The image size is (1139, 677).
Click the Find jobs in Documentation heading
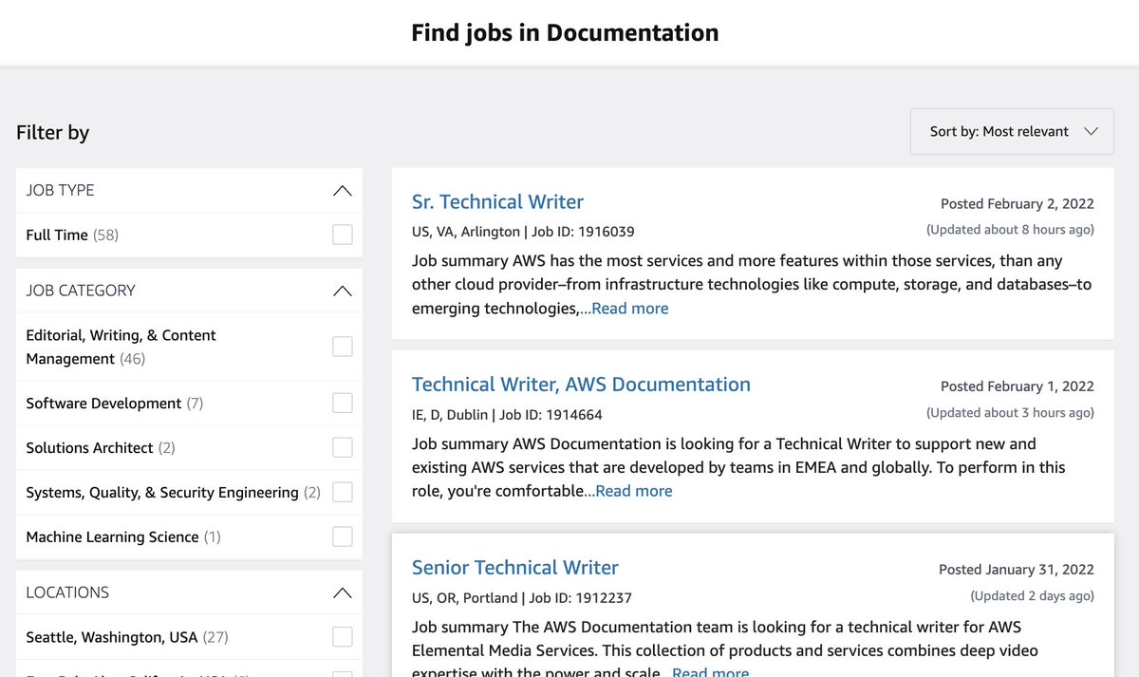[565, 32]
